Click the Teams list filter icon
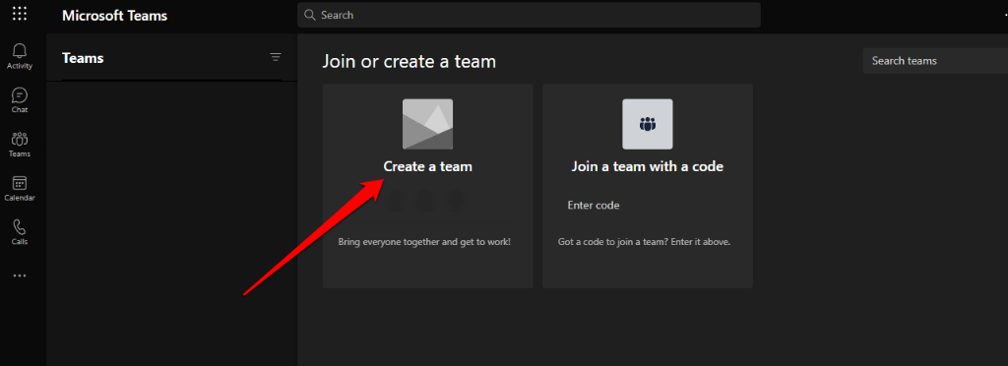The height and width of the screenshot is (366, 1008). [x=276, y=58]
